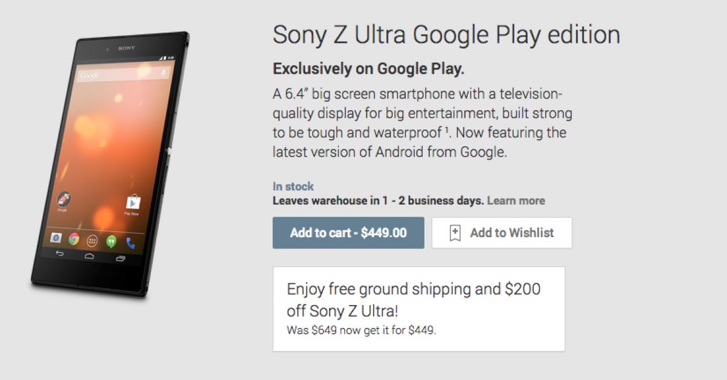The width and height of the screenshot is (727, 380).
Task: Click the Sony Z Ultra phone product image
Action: pyautogui.click(x=109, y=163)
